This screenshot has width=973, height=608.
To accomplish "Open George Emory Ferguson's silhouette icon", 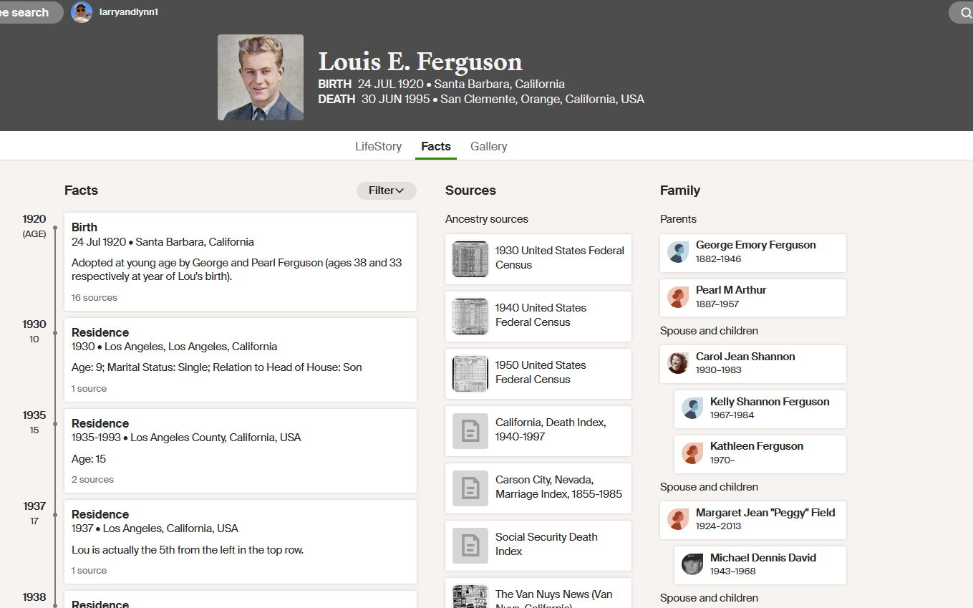I will point(678,252).
